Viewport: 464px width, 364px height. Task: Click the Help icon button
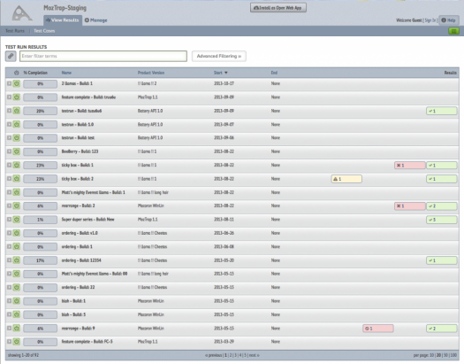click(449, 20)
